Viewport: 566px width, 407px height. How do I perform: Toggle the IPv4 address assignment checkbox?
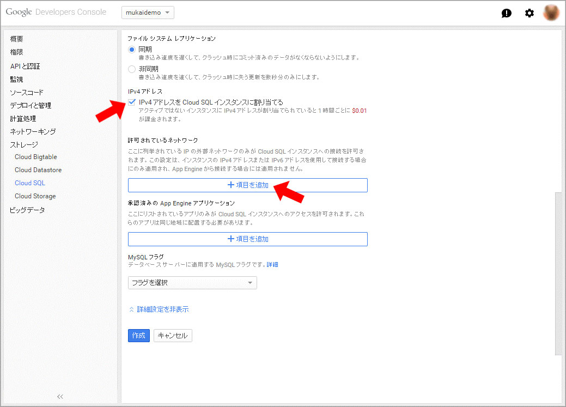click(x=132, y=102)
